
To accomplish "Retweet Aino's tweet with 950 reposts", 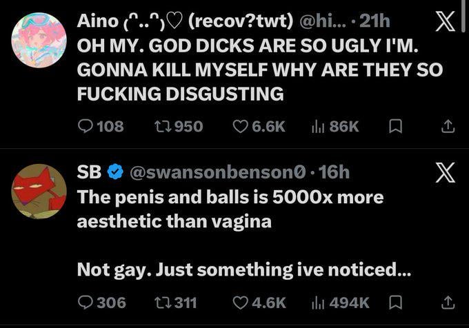I will [179, 126].
